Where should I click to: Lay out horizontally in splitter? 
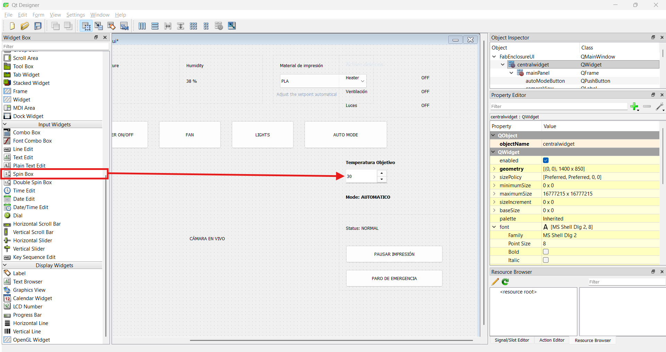click(x=168, y=26)
